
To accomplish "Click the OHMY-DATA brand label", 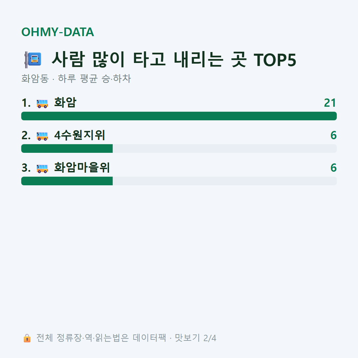I will [58, 32].
